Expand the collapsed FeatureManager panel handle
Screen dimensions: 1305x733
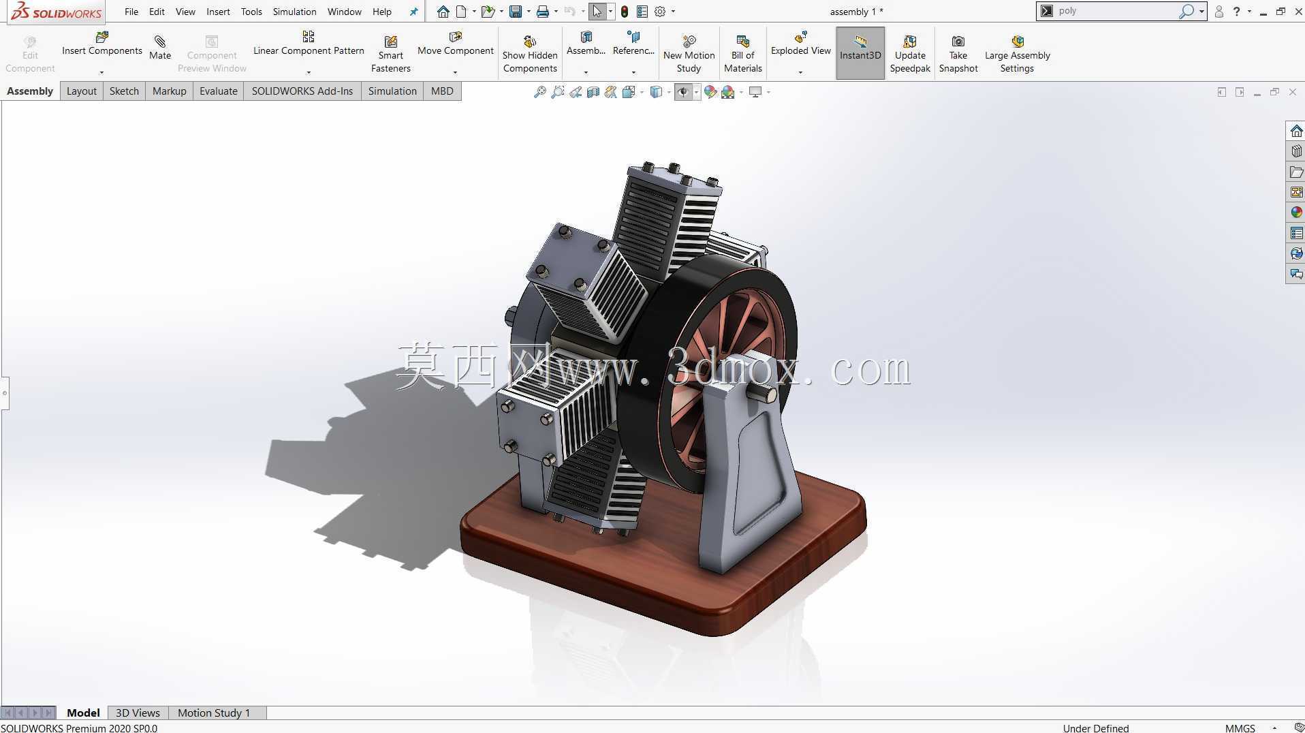4,393
